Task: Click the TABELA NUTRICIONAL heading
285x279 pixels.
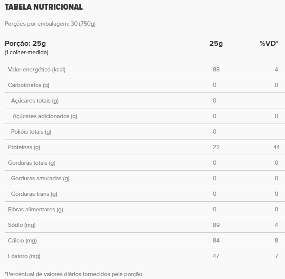Action: [44, 7]
